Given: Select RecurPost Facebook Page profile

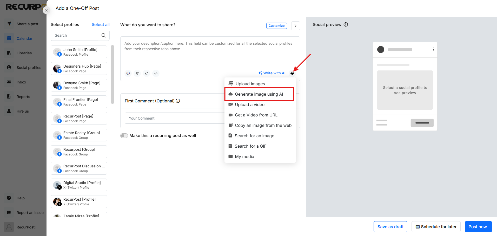Looking at the screenshot, I should 79,119.
